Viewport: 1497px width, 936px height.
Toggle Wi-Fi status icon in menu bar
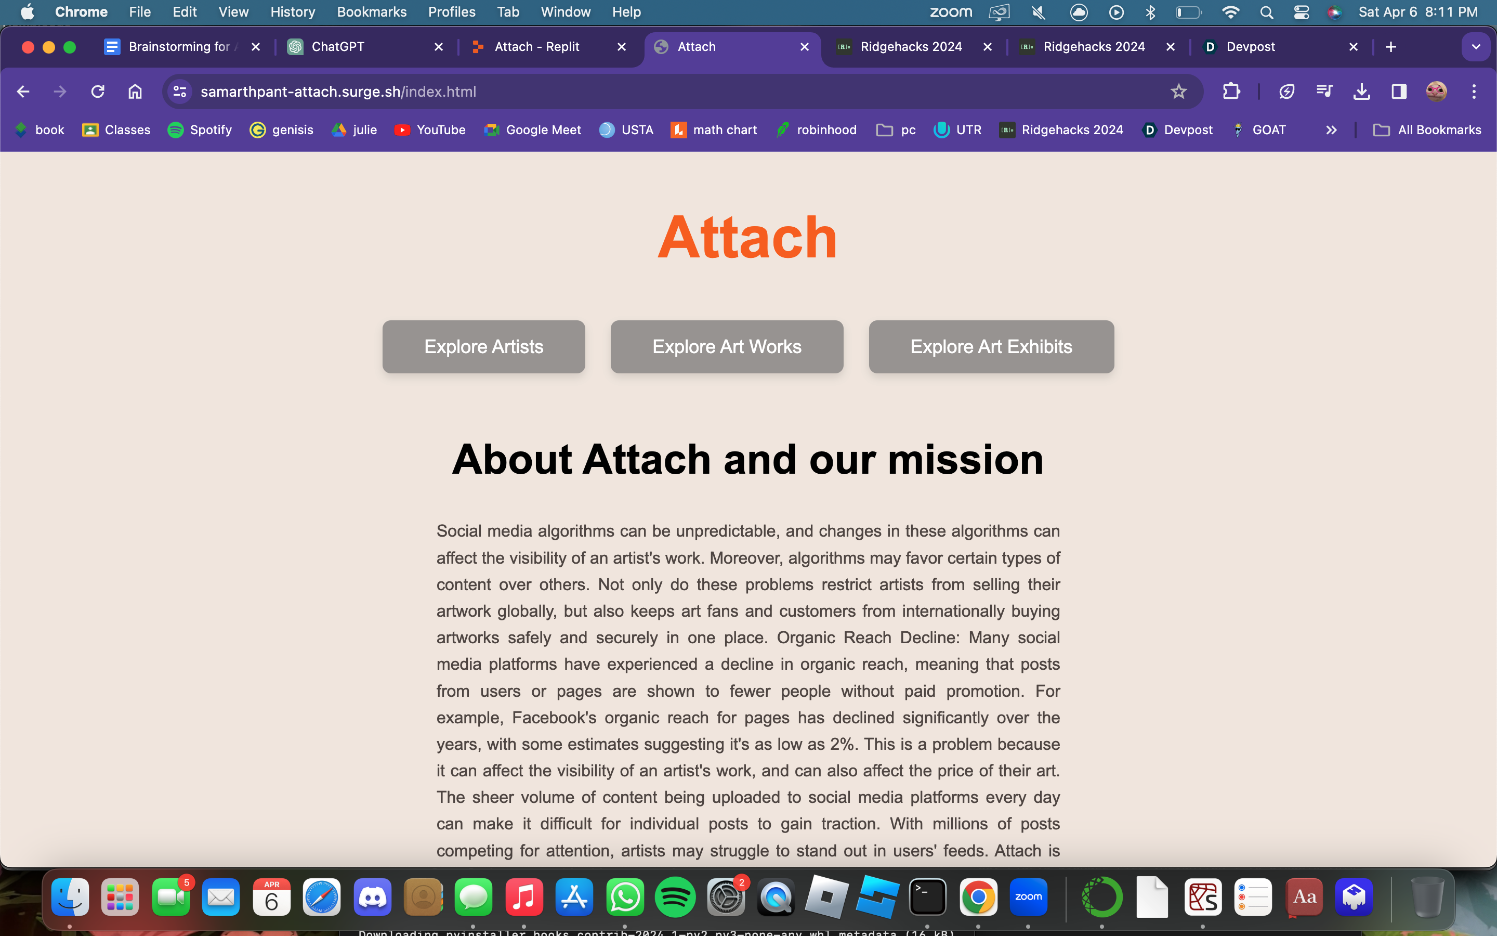[1230, 12]
